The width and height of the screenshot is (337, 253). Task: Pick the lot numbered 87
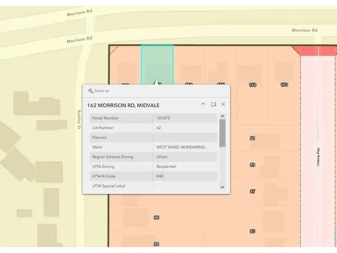(252, 191)
